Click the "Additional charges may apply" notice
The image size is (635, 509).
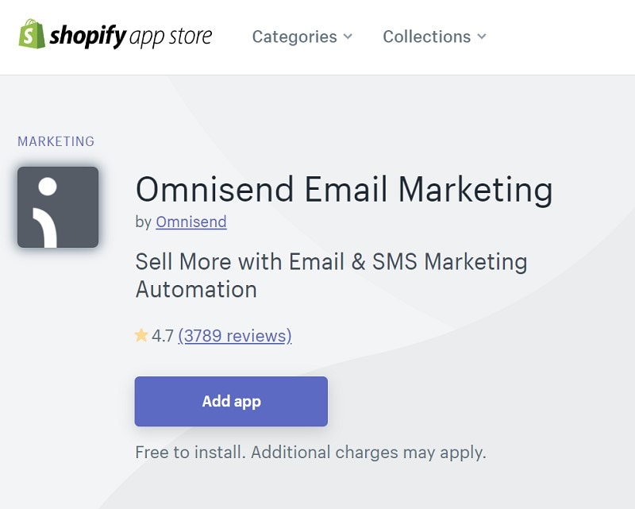tap(368, 453)
